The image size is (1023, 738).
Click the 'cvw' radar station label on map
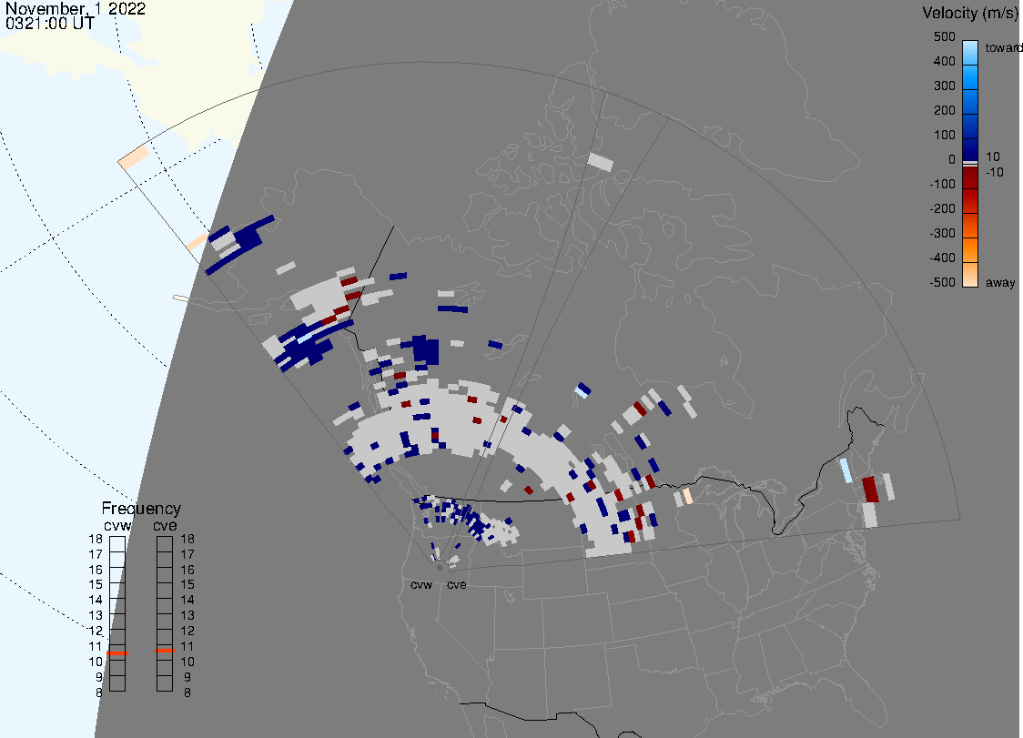pos(421,585)
